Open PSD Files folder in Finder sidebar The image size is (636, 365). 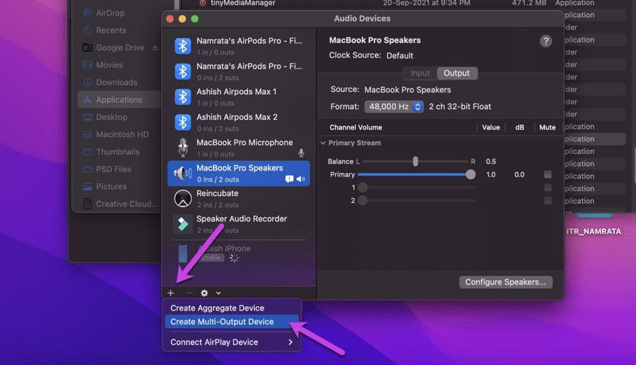point(107,169)
